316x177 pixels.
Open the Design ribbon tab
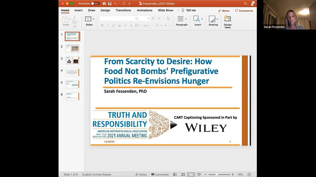(105, 11)
